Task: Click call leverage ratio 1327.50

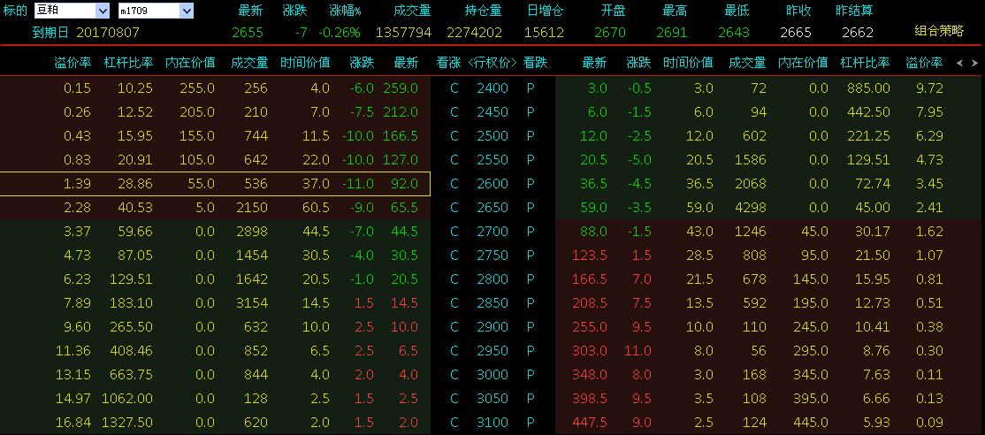Action: click(127, 423)
